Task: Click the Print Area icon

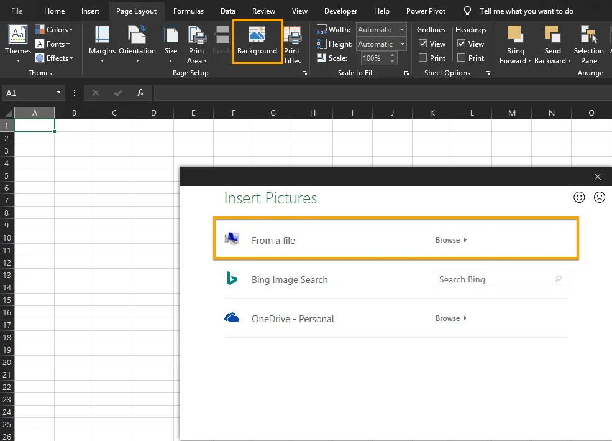Action: (x=197, y=34)
